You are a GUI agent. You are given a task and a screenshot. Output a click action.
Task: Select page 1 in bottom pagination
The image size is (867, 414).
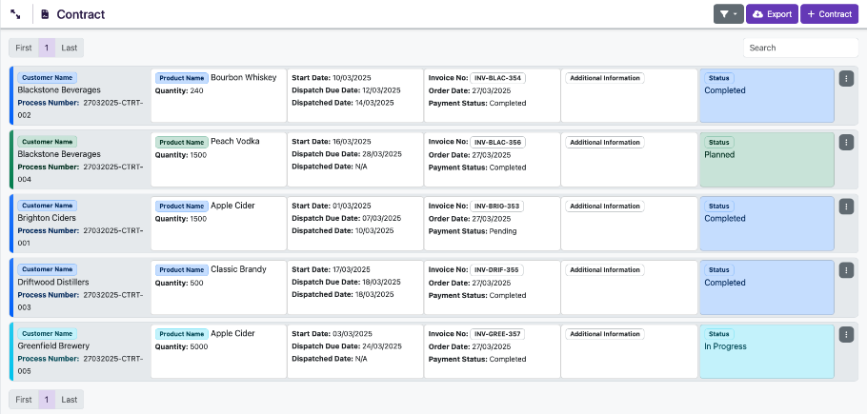[x=47, y=400]
